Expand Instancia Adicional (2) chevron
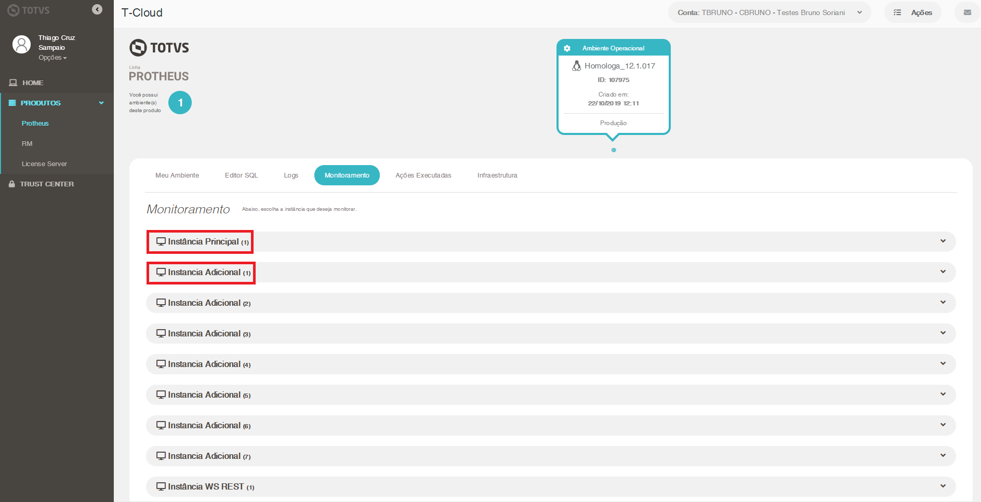Viewport: 981px width, 502px height. point(943,302)
